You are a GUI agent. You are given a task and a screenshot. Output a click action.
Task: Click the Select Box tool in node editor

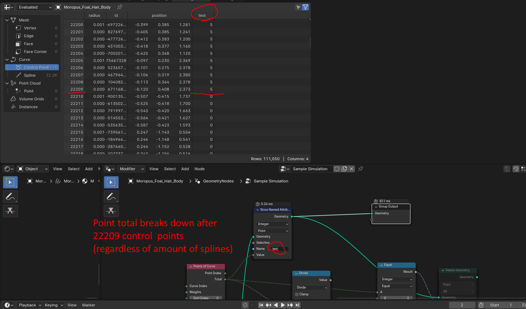[x=111, y=182]
